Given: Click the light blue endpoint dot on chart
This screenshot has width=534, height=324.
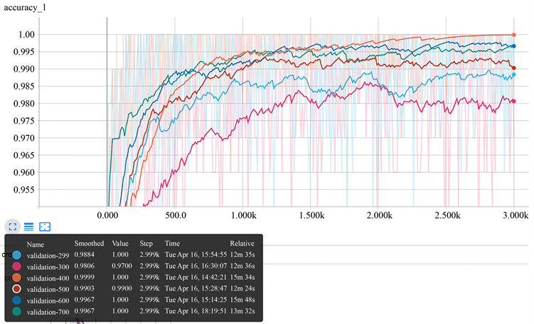Looking at the screenshot, I should click(x=513, y=75).
